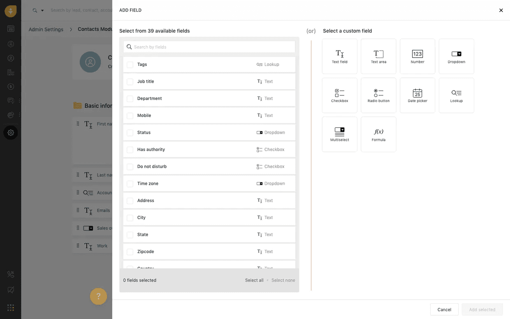
Task: Choose the Radio button custom field
Action: click(x=378, y=95)
